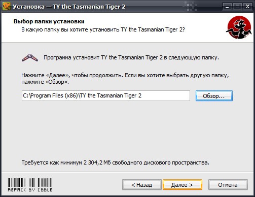Click the dotted pattern decoration in title bar

(x=191, y=7)
